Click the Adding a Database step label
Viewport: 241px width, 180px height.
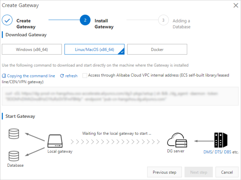pyautogui.click(x=181, y=24)
